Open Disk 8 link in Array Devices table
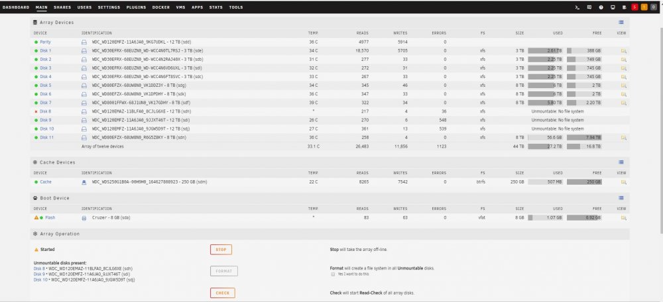The image size is (663, 302). click(x=45, y=111)
